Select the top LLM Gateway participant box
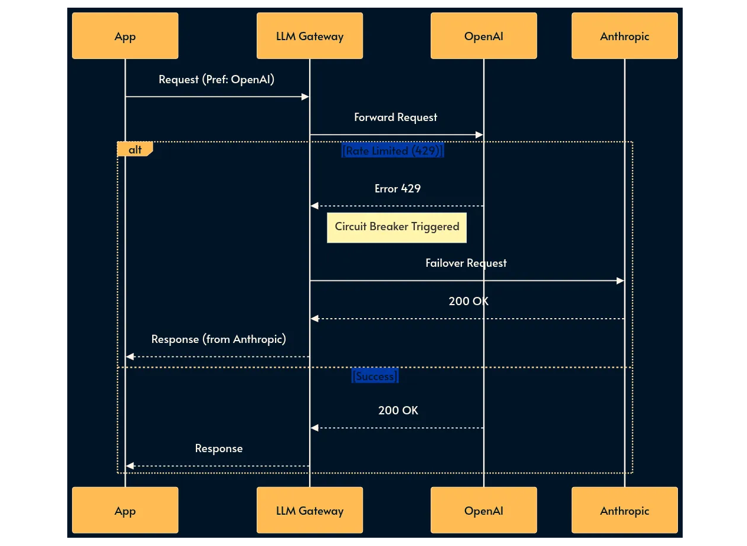The width and height of the screenshot is (747, 546). [310, 36]
